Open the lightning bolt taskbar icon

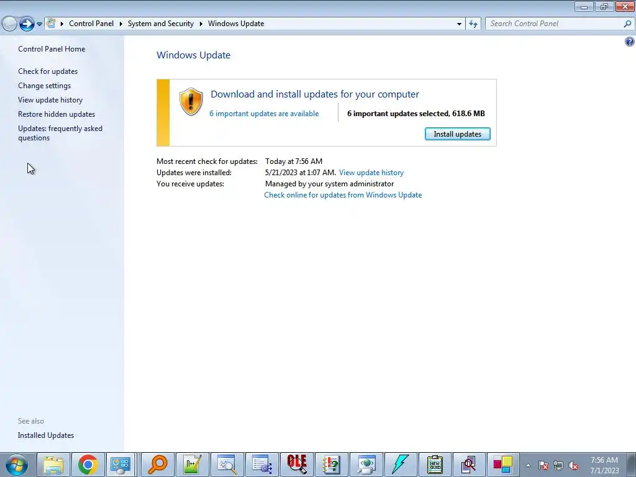pos(401,465)
